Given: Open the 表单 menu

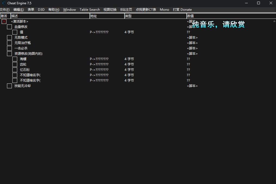Looking at the screenshot, I should (31, 10).
